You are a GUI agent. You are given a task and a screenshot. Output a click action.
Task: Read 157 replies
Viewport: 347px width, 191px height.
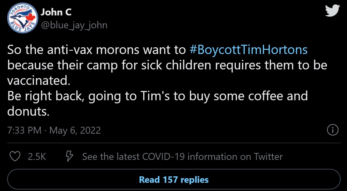(174, 179)
